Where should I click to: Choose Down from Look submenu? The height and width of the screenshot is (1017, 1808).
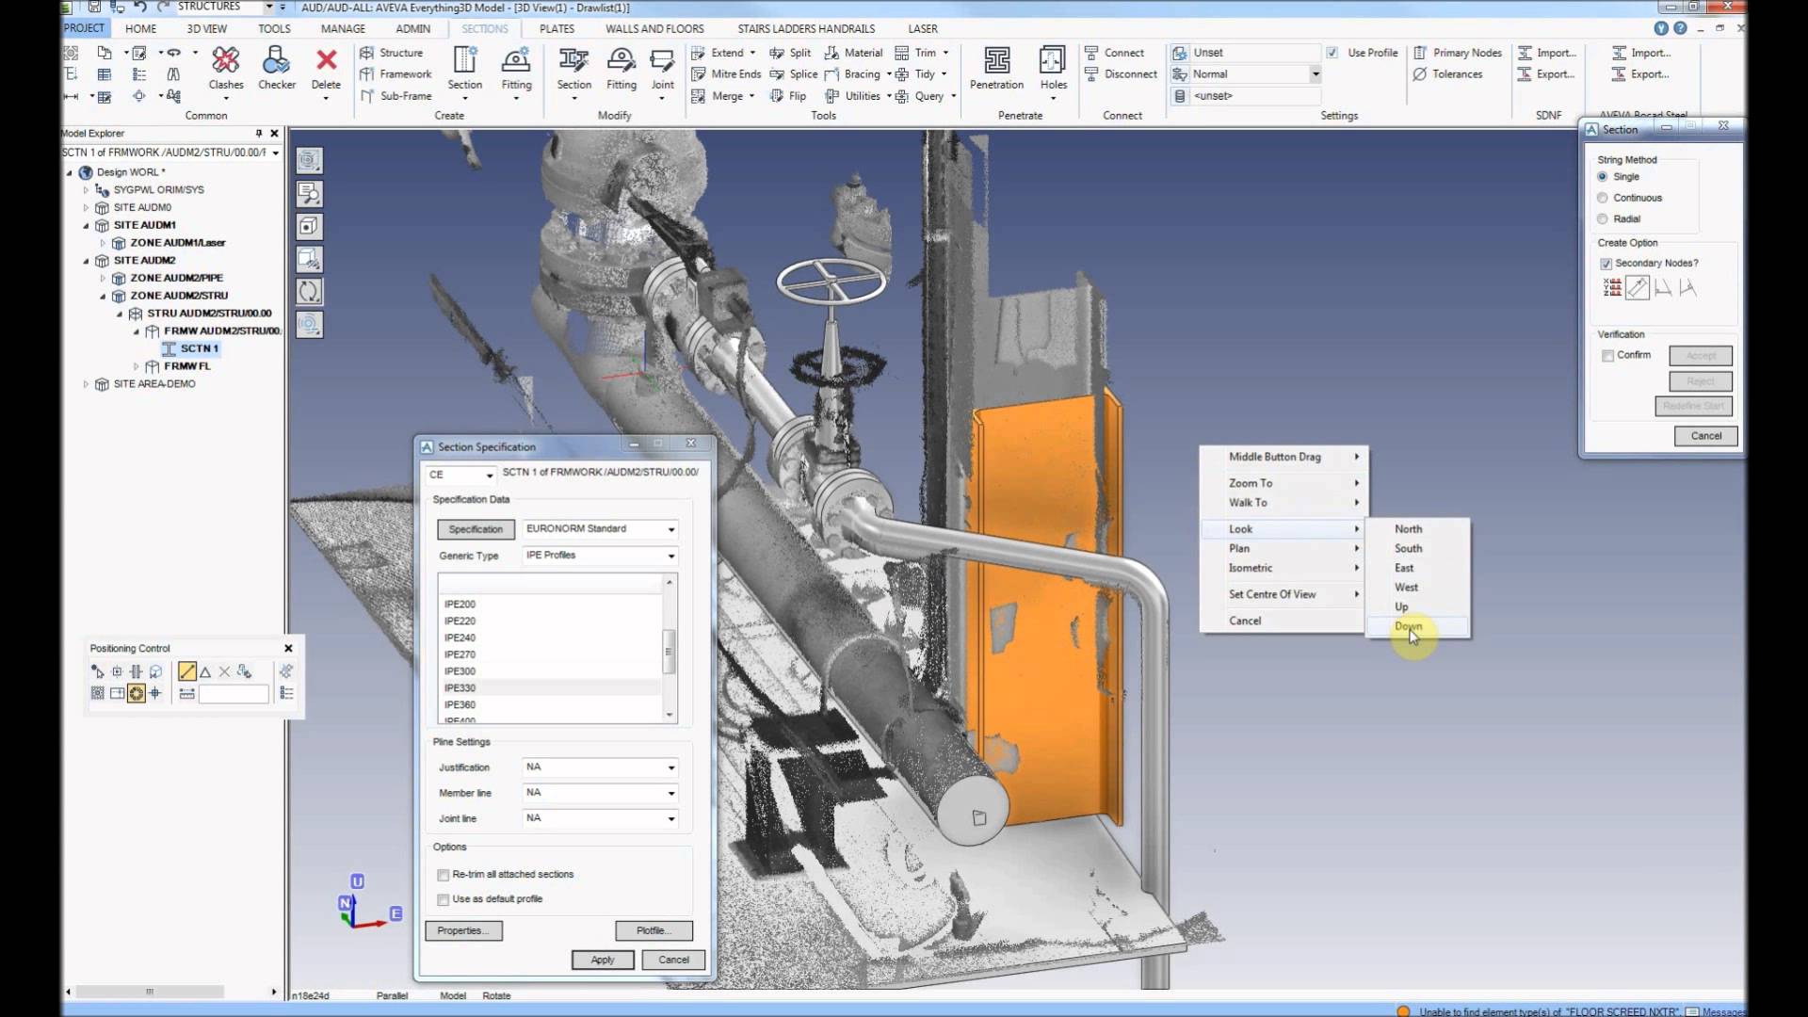click(1409, 626)
